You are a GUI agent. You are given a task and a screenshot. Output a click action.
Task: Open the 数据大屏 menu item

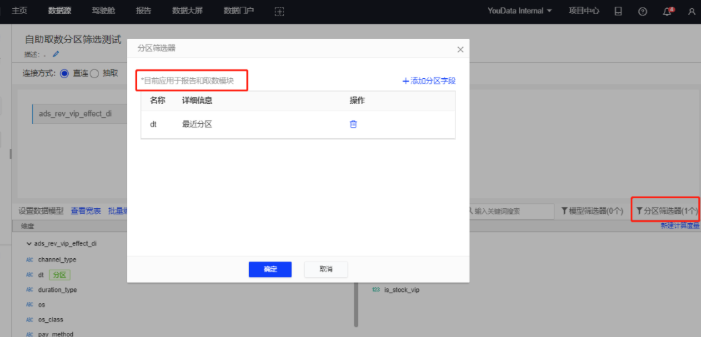pyautogui.click(x=187, y=11)
